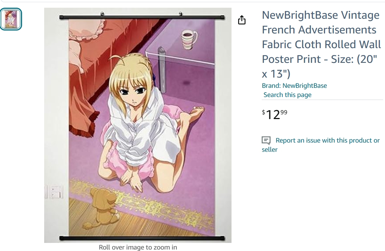Click the size (20" x 13") text in the title
The width and height of the screenshot is (385, 251).
click(319, 67)
